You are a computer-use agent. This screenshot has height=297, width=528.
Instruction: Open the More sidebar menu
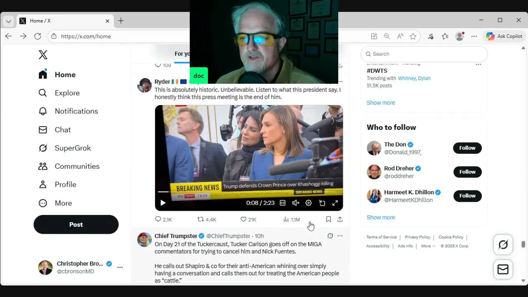pos(55,203)
